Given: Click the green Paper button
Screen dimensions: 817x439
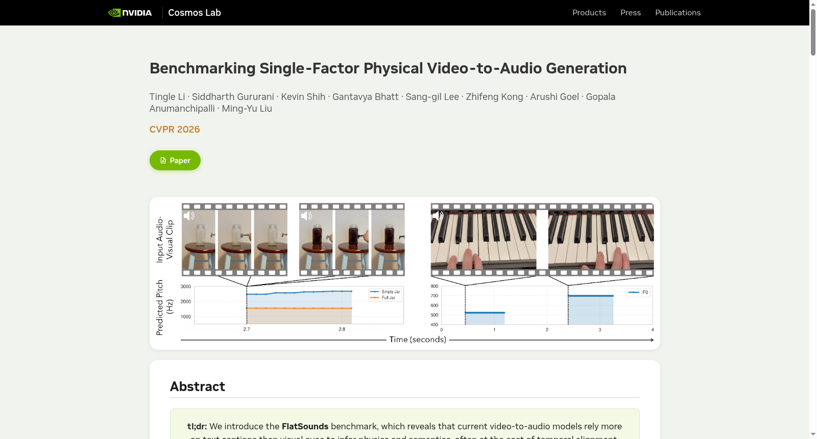Looking at the screenshot, I should click(x=175, y=161).
